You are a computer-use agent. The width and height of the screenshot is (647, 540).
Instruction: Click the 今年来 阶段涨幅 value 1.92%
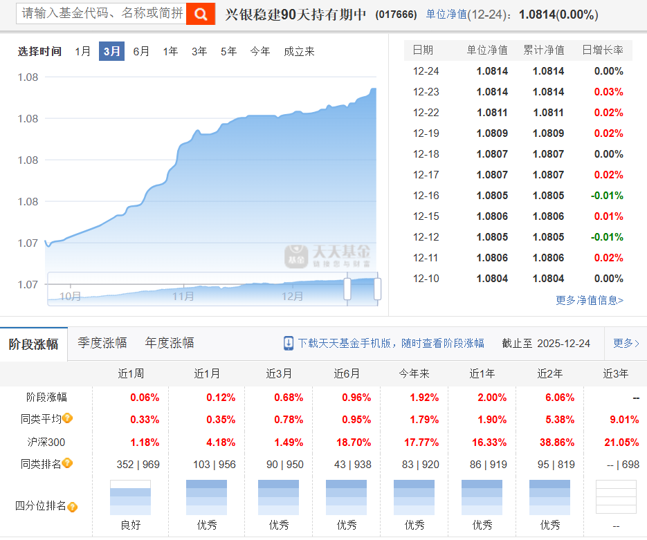pyautogui.click(x=424, y=398)
